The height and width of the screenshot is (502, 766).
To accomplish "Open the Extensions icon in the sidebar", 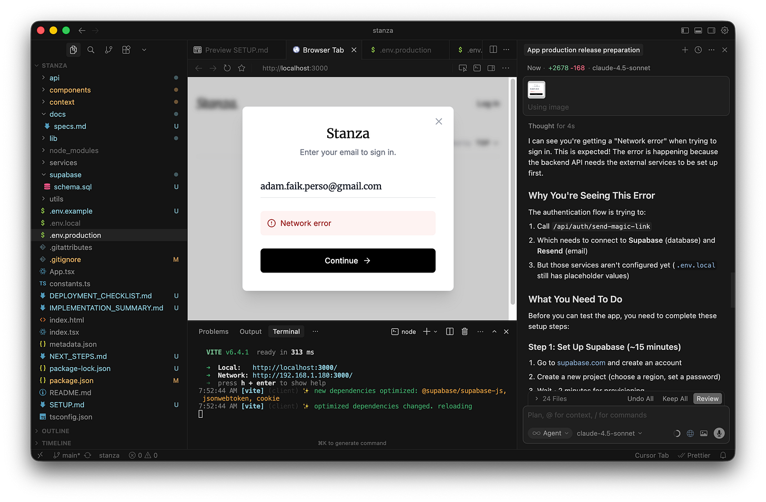I will click(x=126, y=49).
